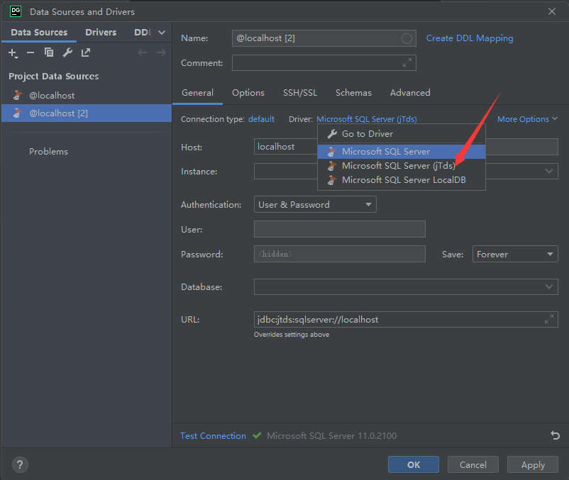The width and height of the screenshot is (569, 480).
Task: Open the Driver selector link
Action: pos(367,119)
